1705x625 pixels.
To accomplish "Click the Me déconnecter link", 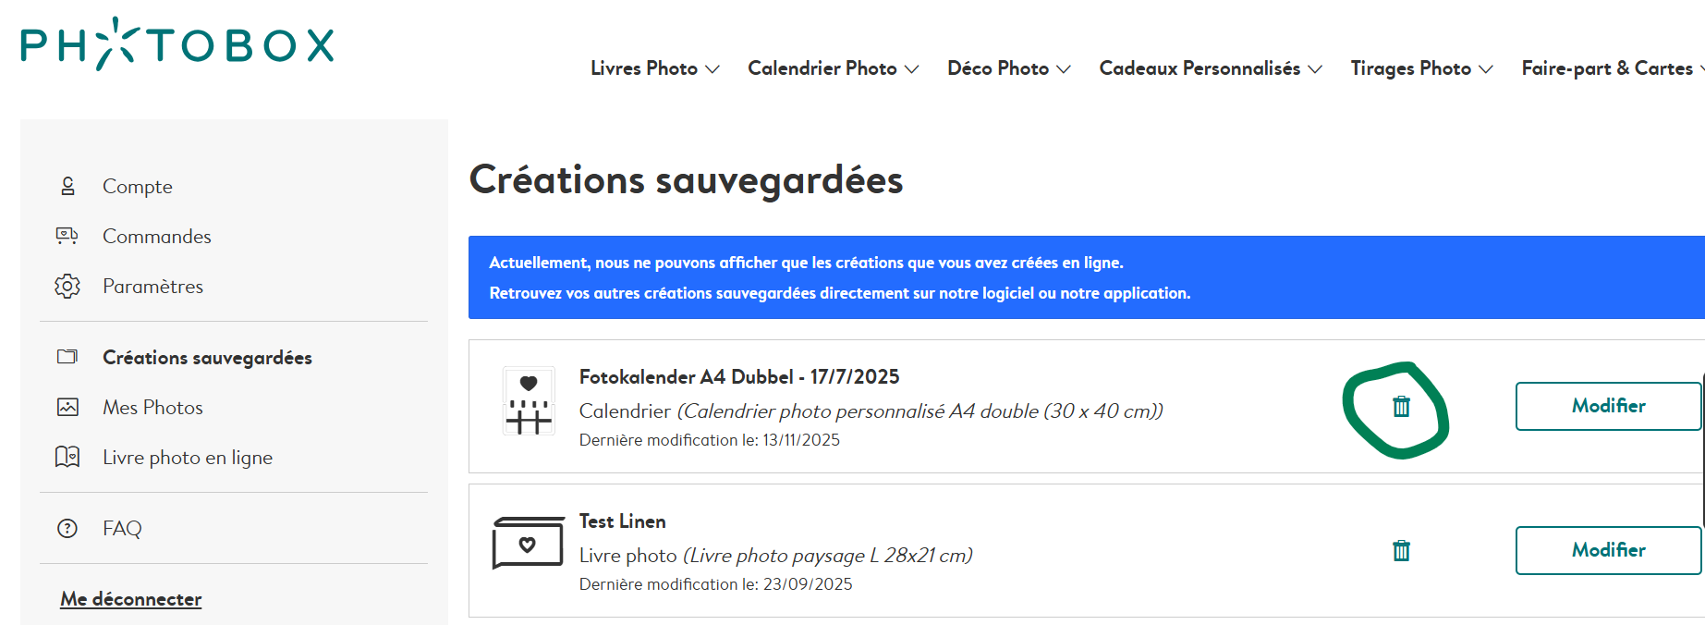I will pos(131,599).
